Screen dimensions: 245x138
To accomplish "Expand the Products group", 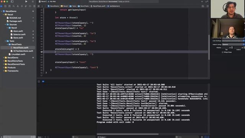I will tap(3, 67).
